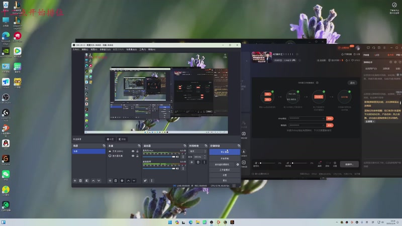The width and height of the screenshot is (402, 226).
Task: Mute the microphone speaker icon in mixer
Action: pyautogui.click(x=176, y=157)
